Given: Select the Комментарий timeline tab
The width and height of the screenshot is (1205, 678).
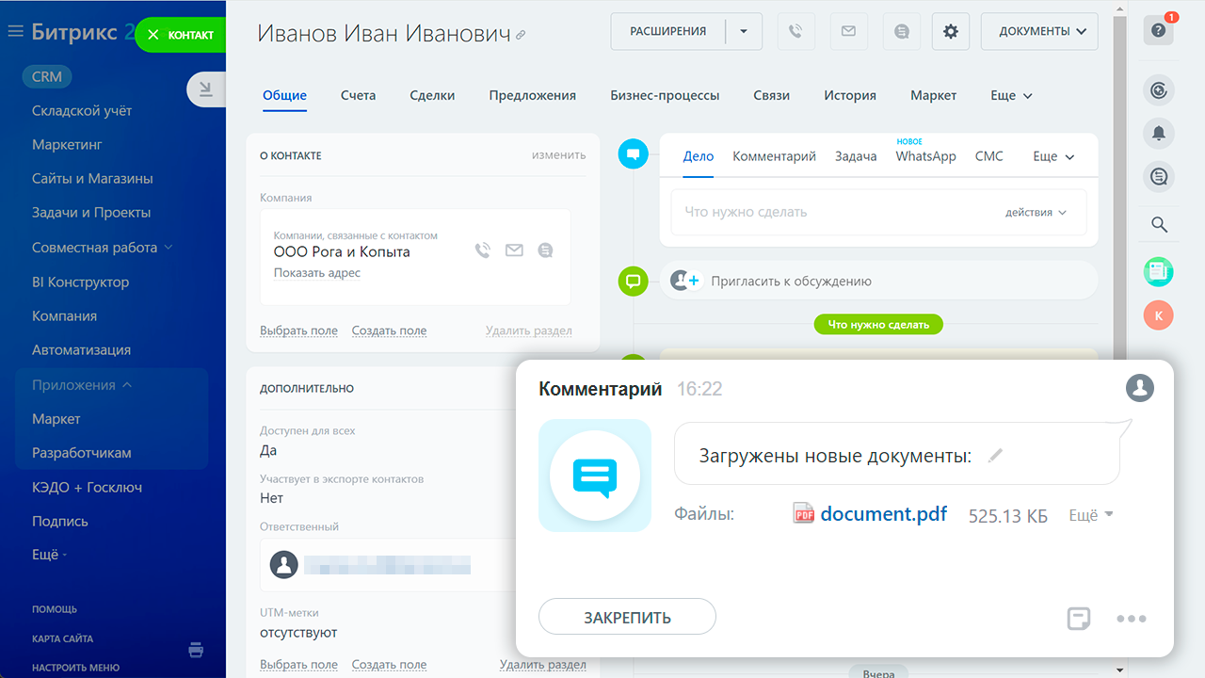Looking at the screenshot, I should [x=774, y=156].
